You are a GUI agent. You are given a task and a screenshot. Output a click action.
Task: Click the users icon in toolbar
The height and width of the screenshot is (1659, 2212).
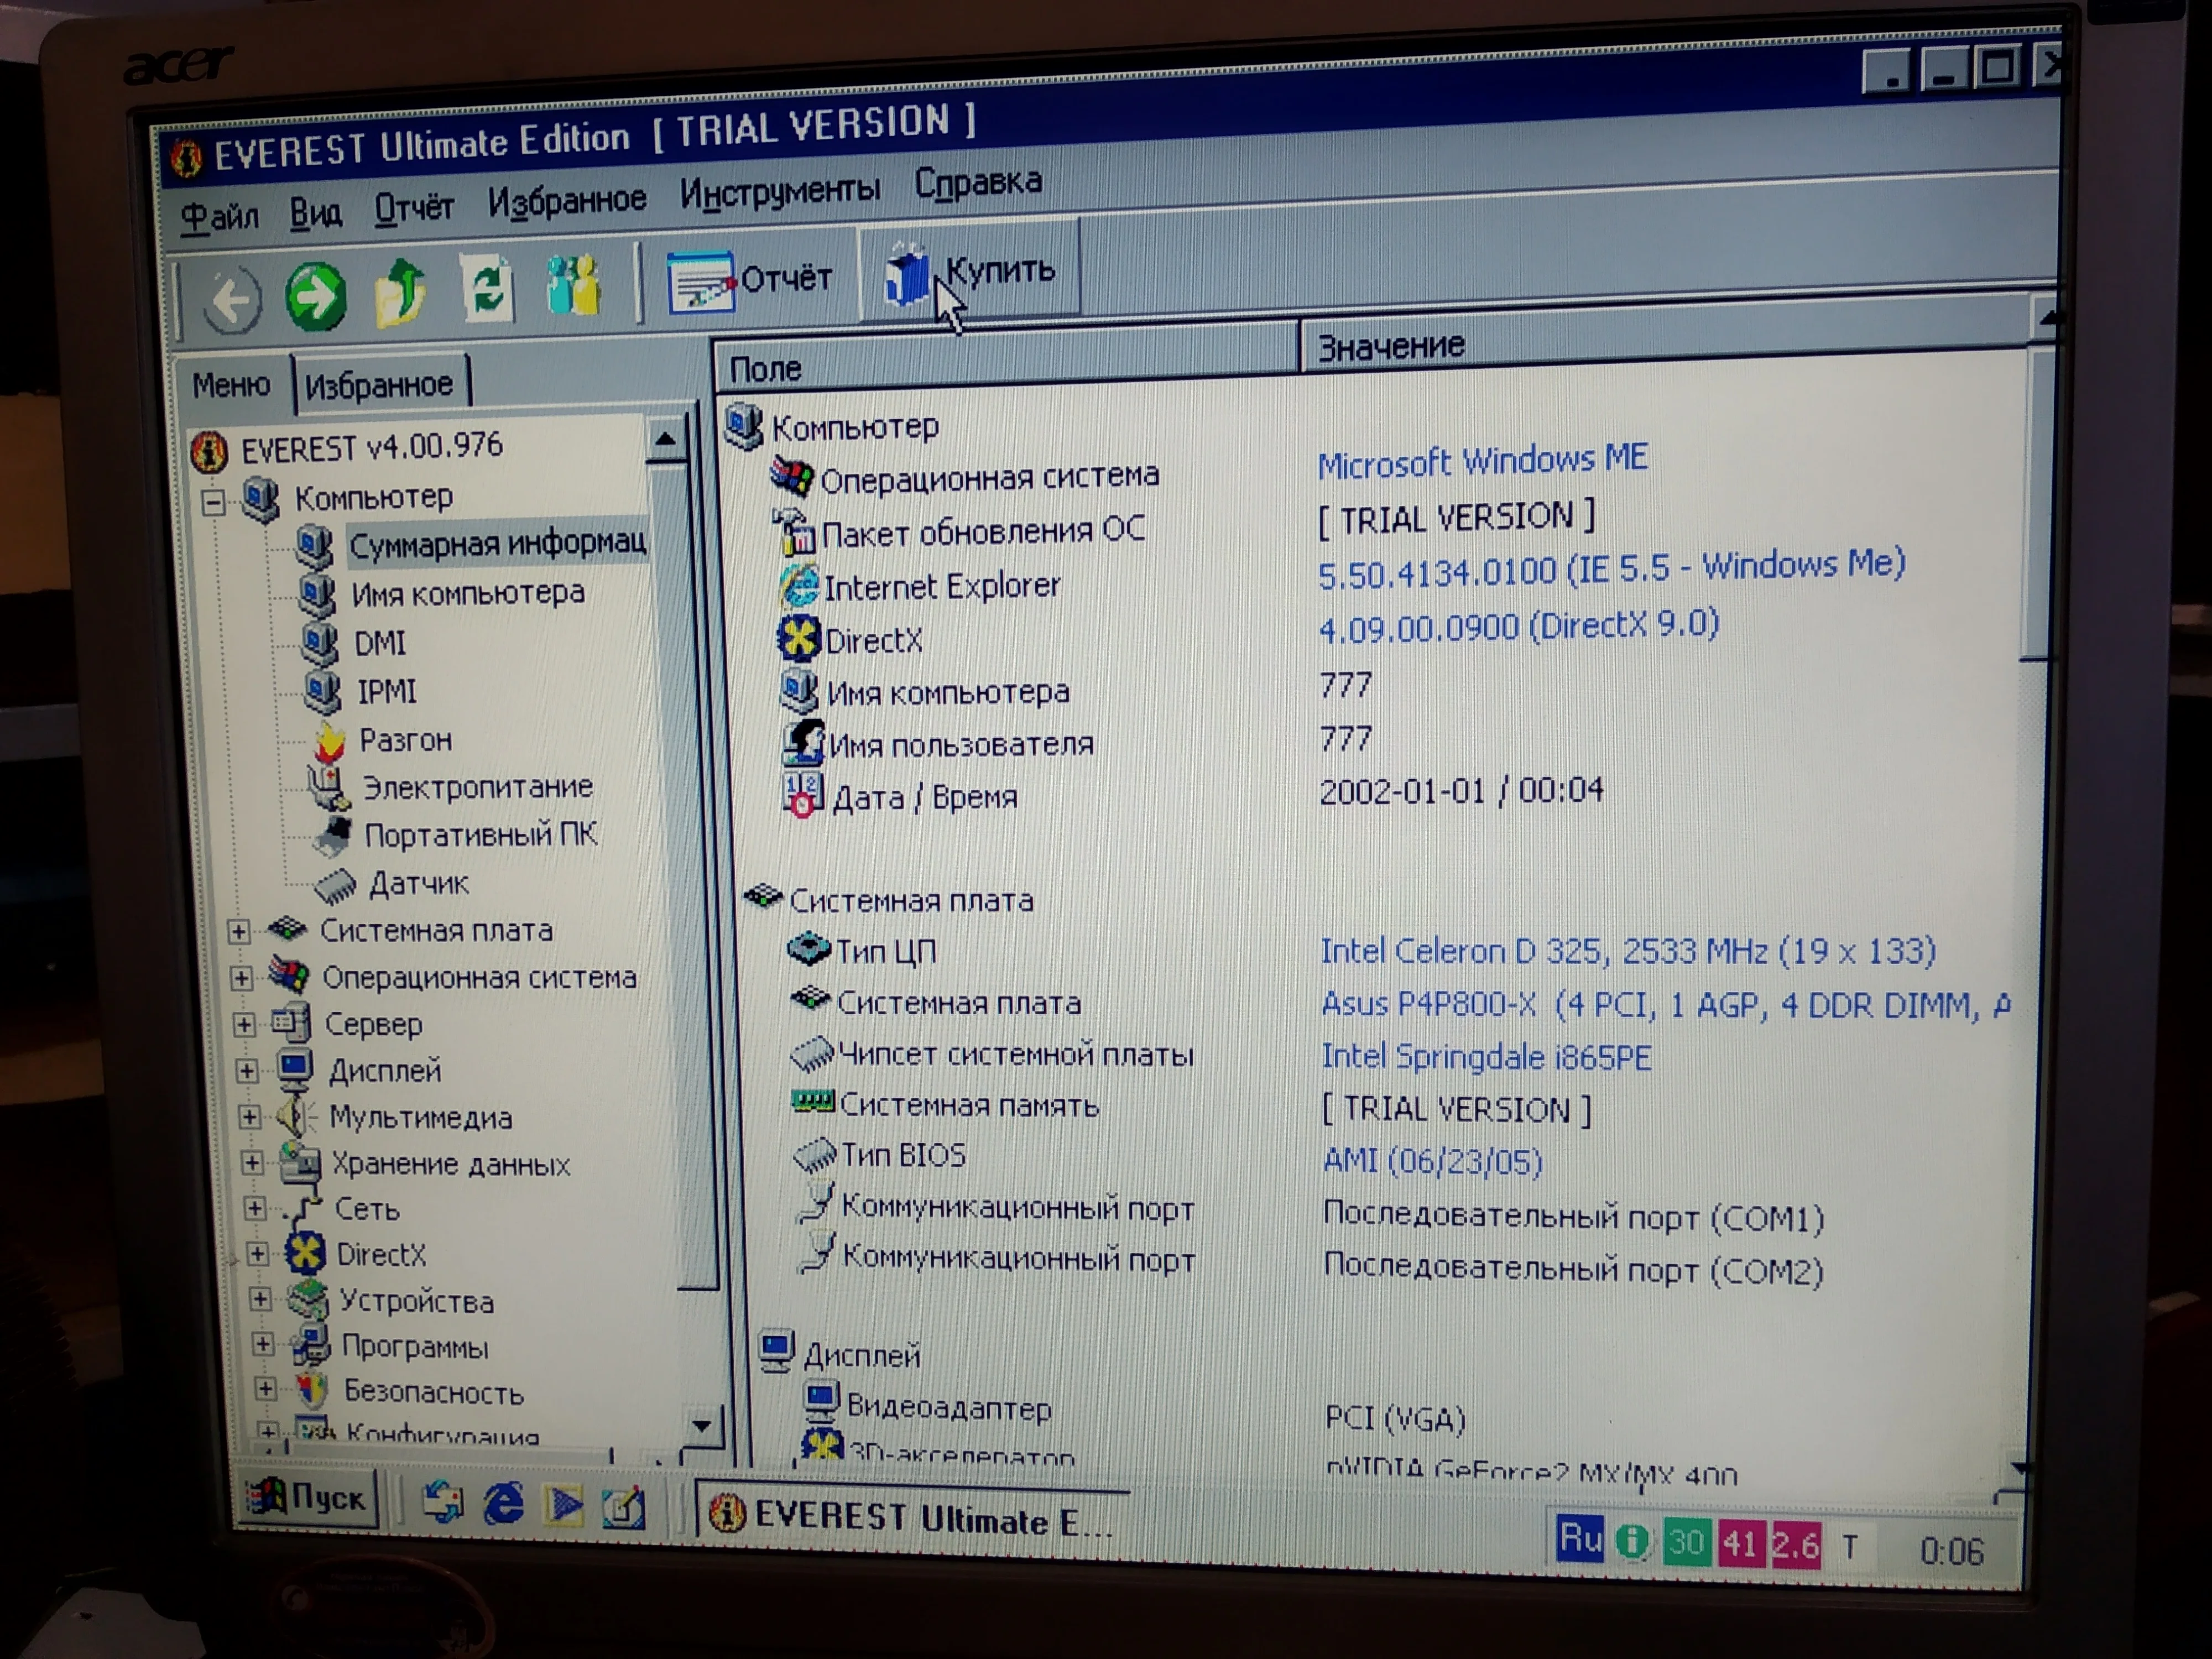coord(573,286)
